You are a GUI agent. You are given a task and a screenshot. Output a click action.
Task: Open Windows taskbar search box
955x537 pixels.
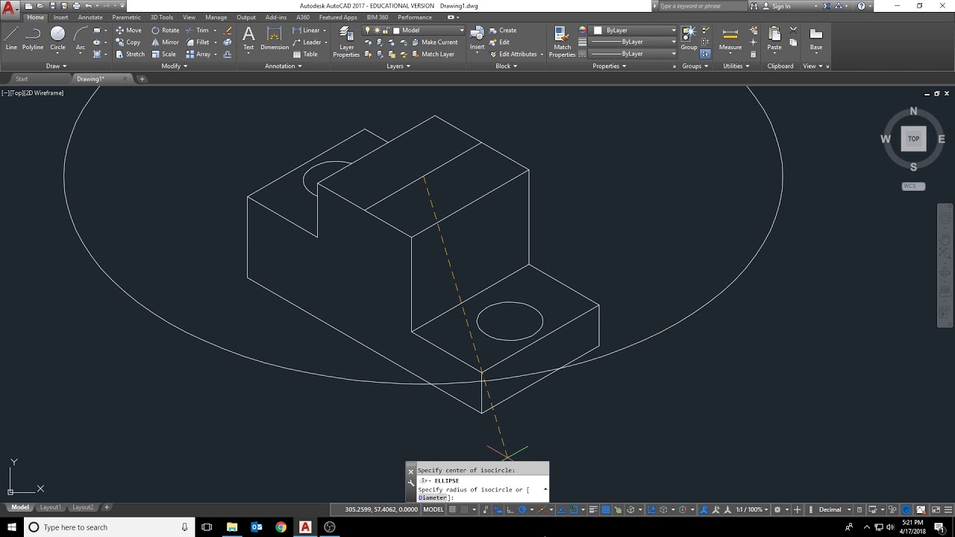109,527
